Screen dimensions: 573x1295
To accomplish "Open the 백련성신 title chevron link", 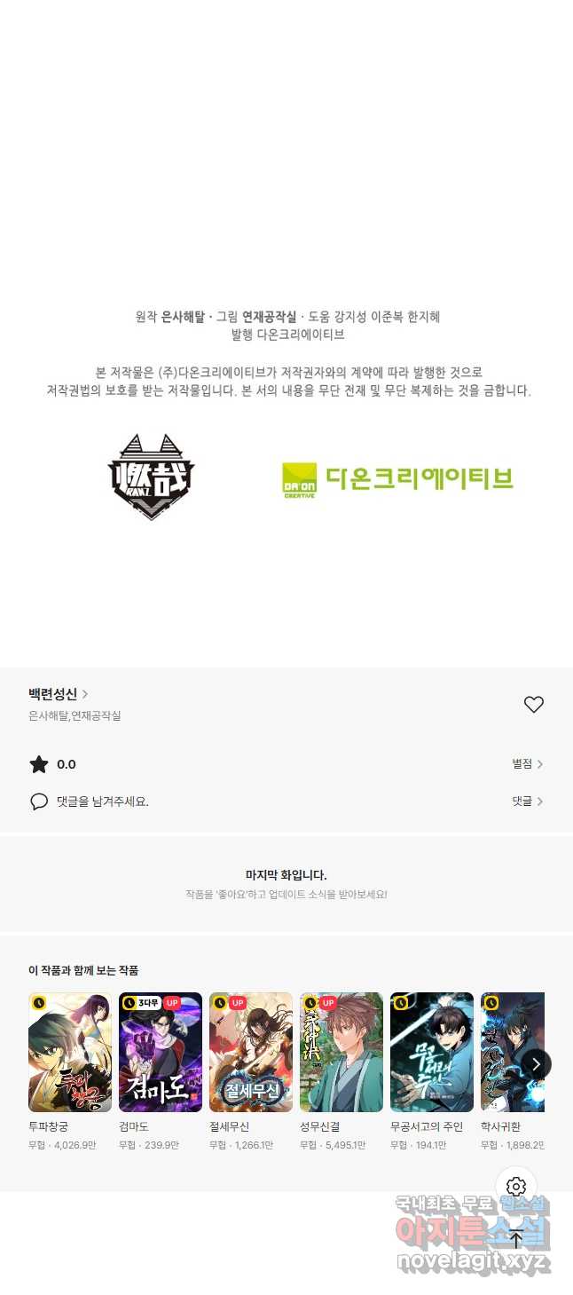I will click(59, 694).
